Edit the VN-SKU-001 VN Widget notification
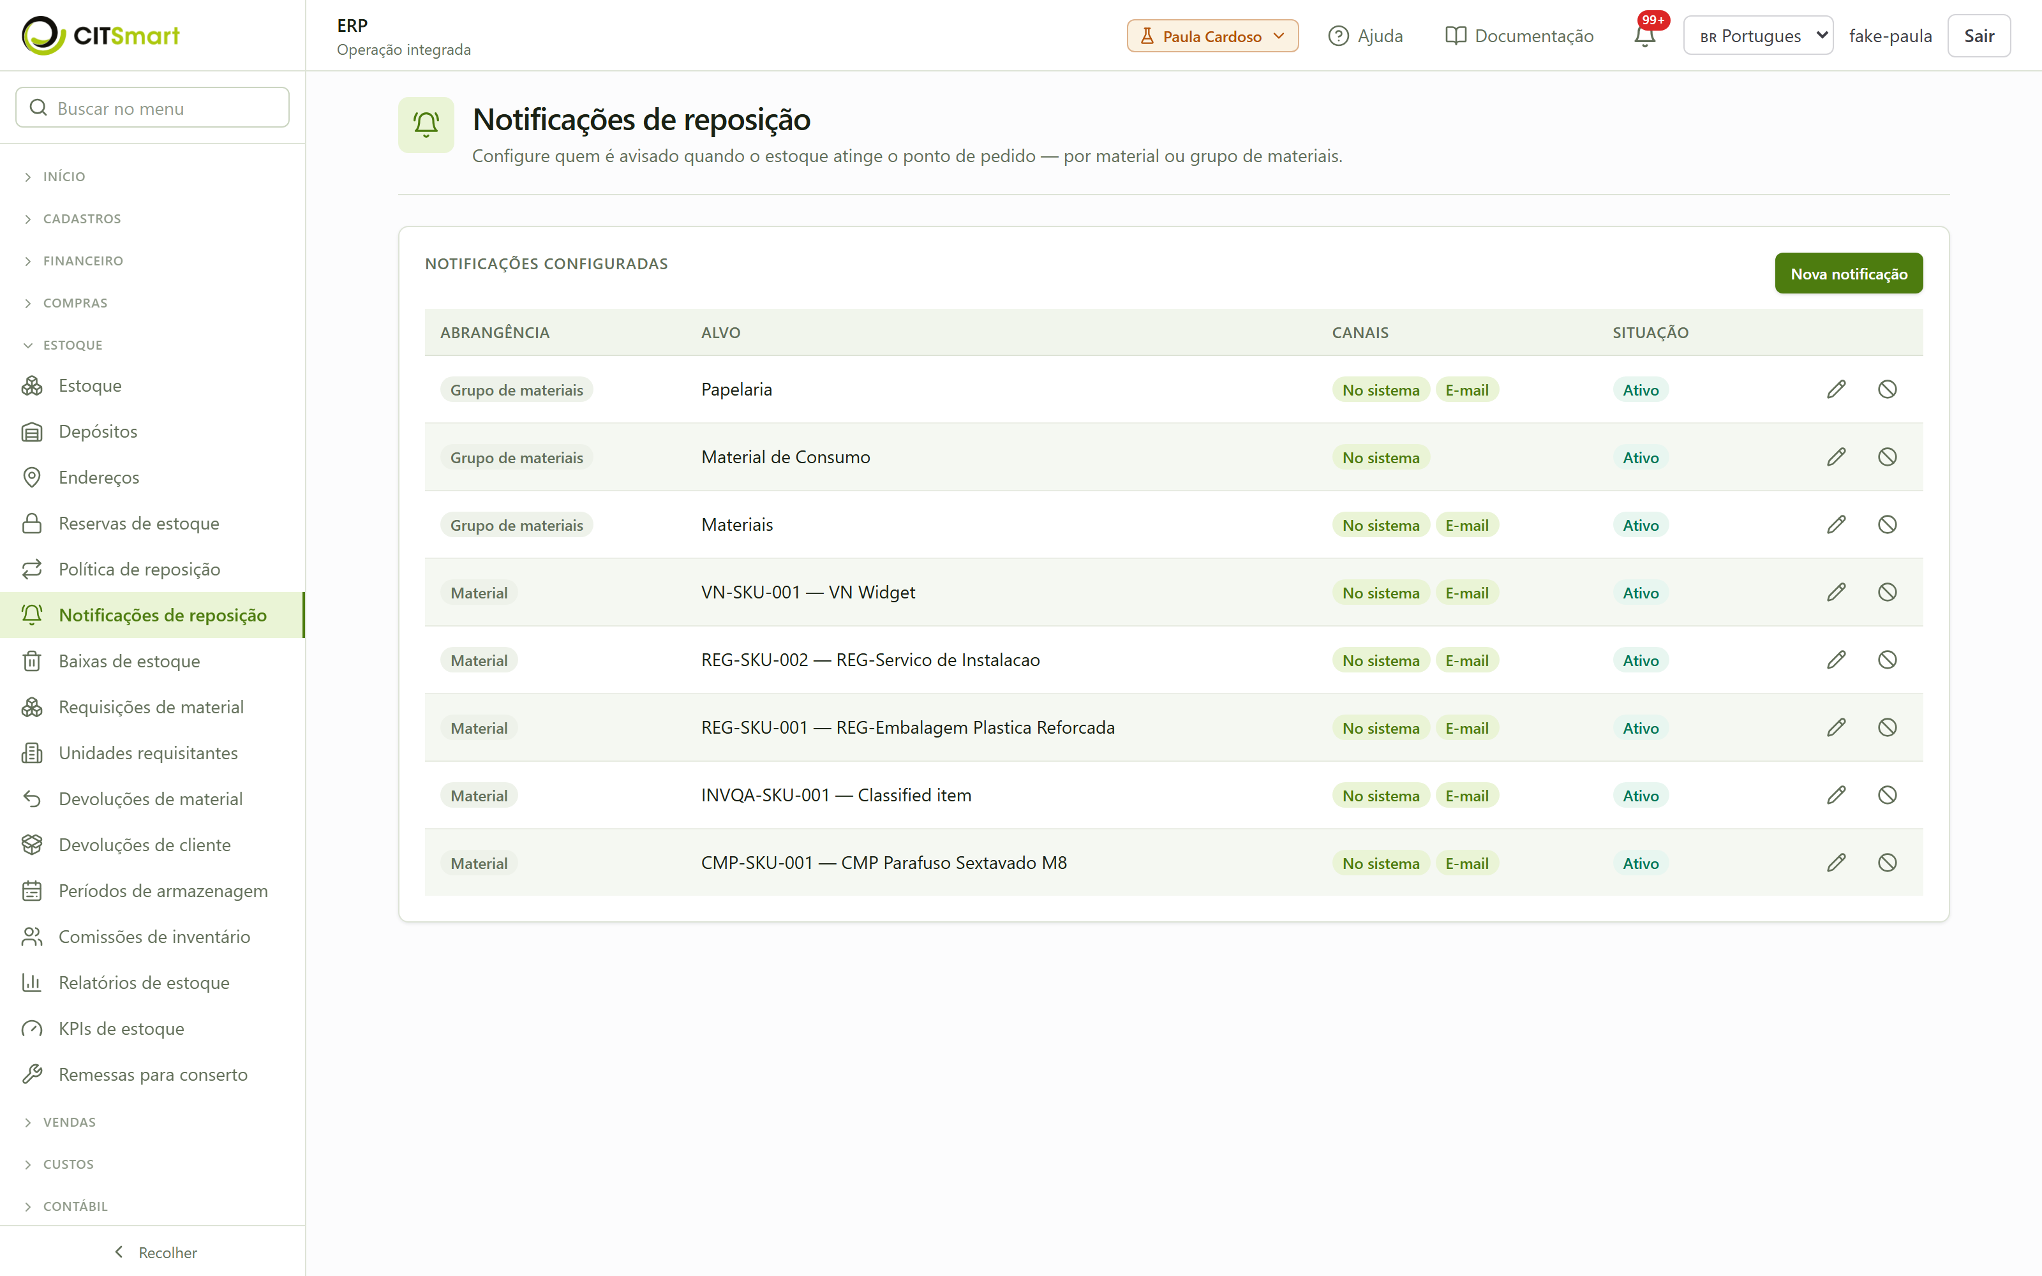 [x=1836, y=591]
